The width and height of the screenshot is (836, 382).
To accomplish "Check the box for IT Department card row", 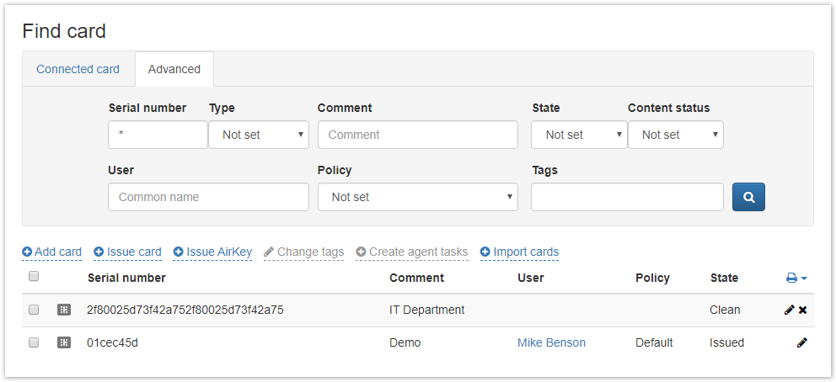I will click(x=34, y=310).
